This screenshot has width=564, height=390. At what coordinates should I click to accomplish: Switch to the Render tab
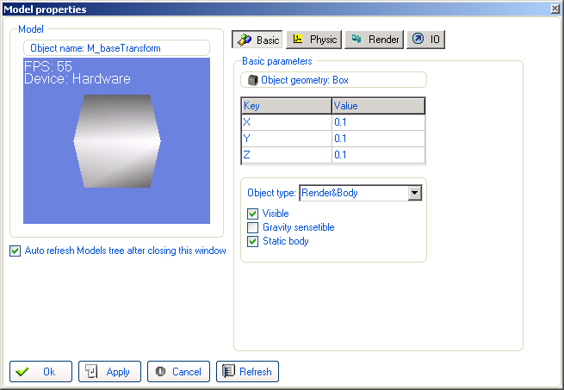point(375,40)
